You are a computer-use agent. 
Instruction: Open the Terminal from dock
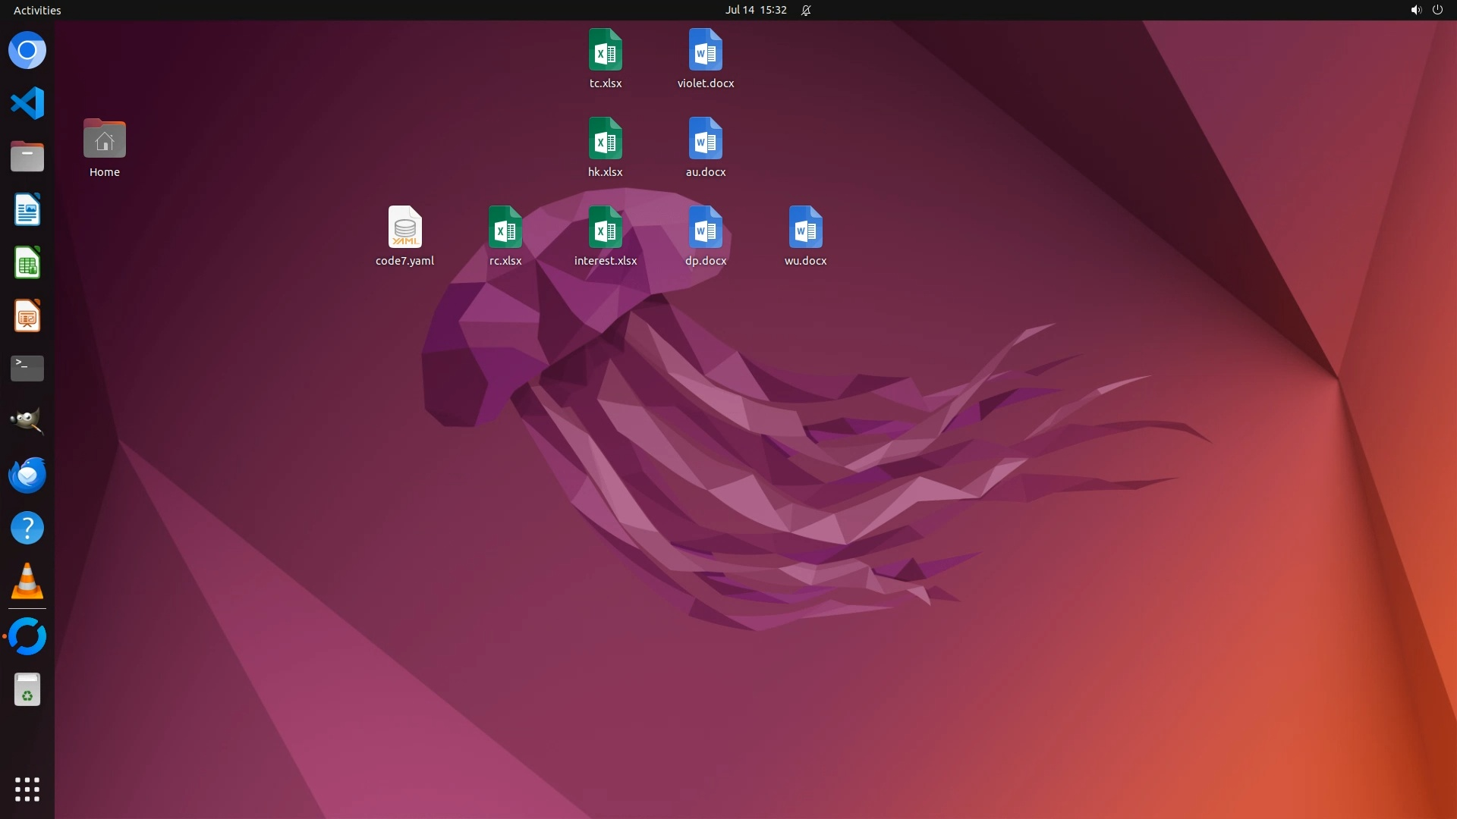pos(27,369)
